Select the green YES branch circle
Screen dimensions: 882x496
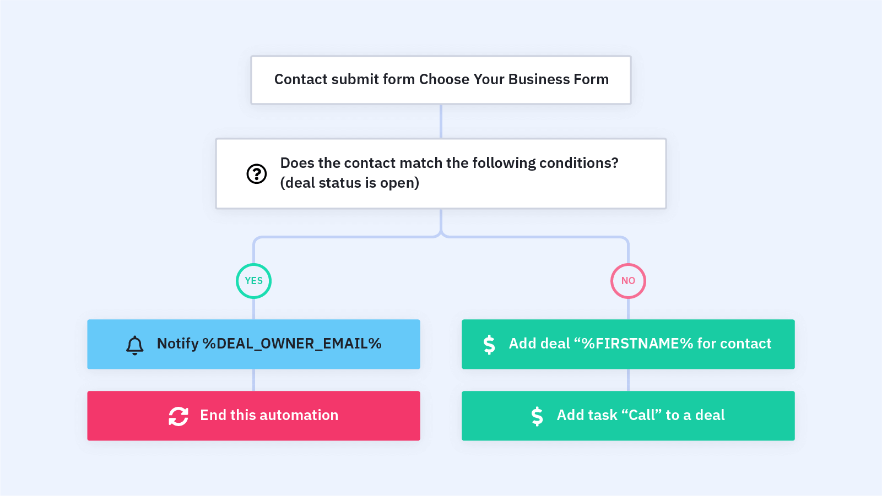point(253,281)
